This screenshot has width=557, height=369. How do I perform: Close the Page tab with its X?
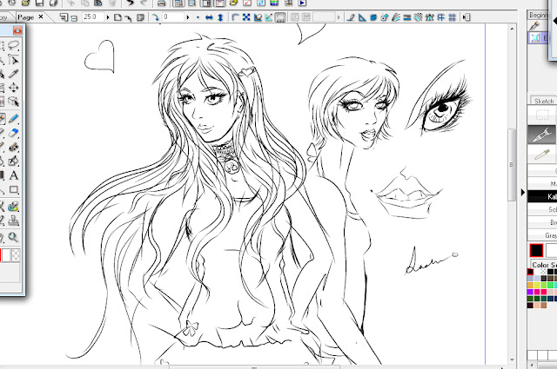(x=41, y=16)
